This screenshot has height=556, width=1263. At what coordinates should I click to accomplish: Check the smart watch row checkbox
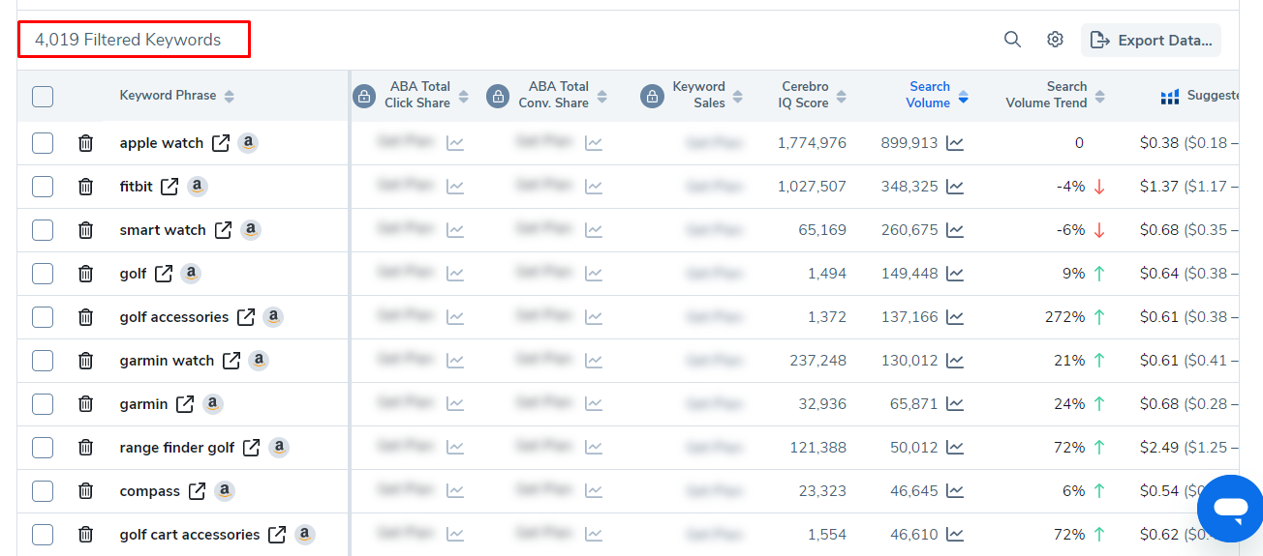point(43,230)
